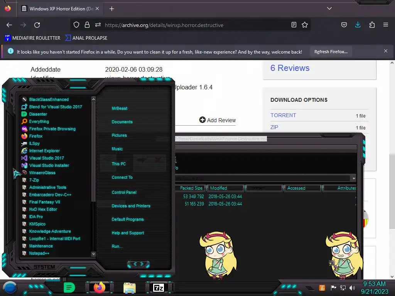Open Documents from start menu
The height and width of the screenshot is (296, 395).
coord(122,122)
